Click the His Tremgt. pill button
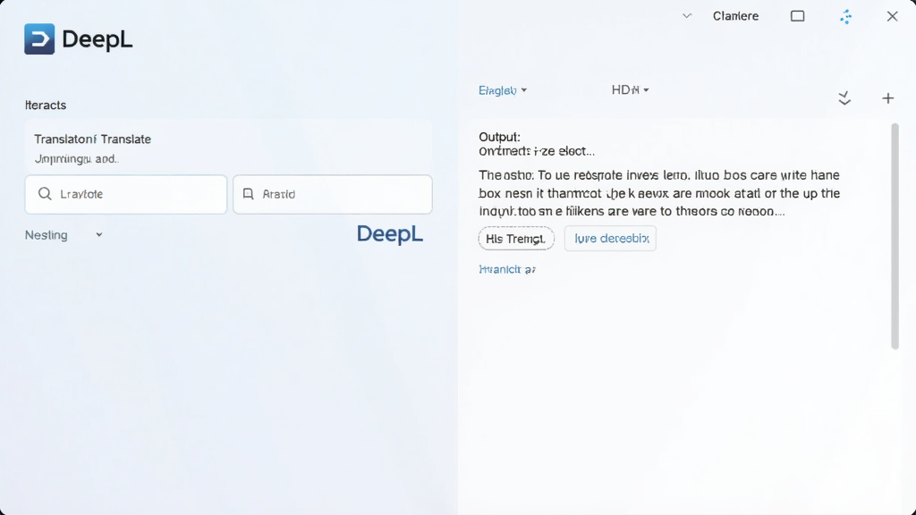Viewport: 916px width, 515px height. coord(516,239)
